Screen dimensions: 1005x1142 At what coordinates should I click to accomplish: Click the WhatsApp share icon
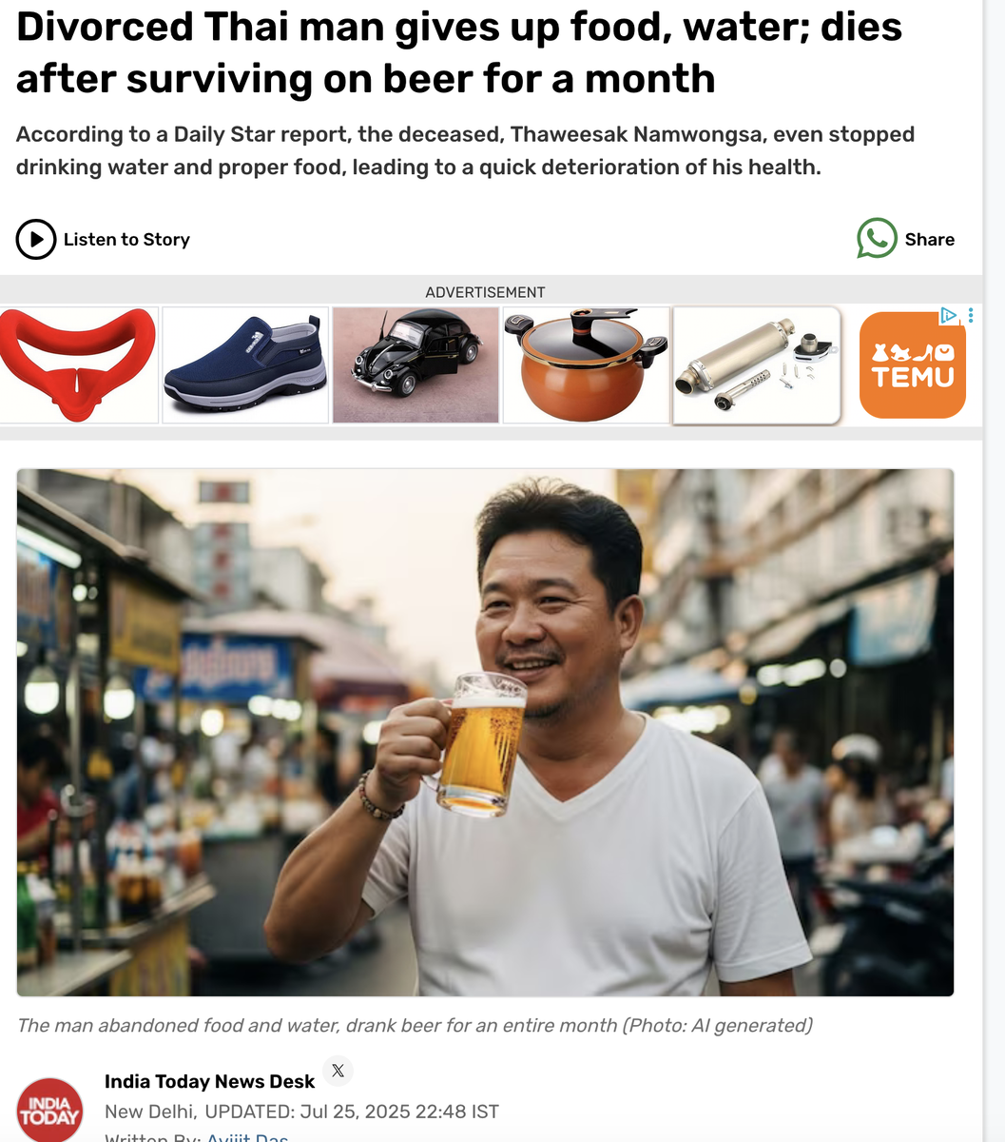coord(877,239)
